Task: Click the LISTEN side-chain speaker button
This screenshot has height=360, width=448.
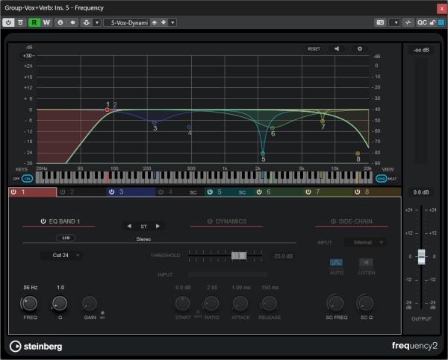Action: click(367, 262)
